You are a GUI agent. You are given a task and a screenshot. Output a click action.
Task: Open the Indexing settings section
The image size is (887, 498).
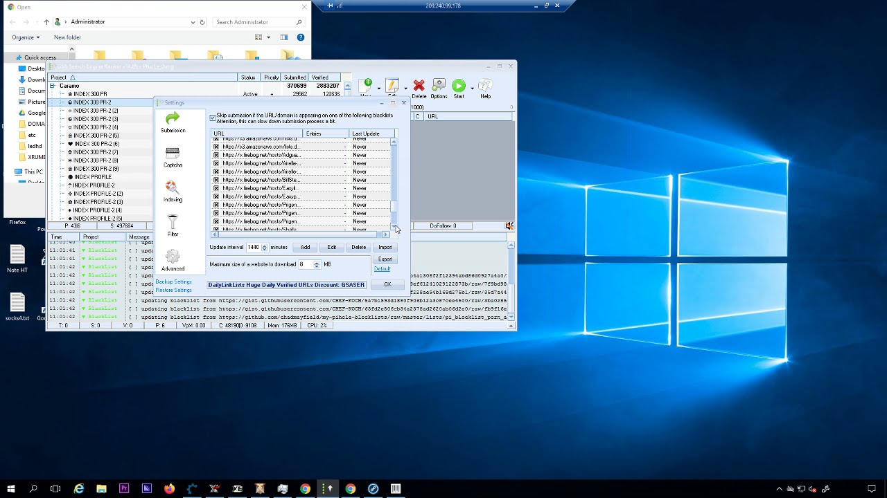(x=173, y=191)
